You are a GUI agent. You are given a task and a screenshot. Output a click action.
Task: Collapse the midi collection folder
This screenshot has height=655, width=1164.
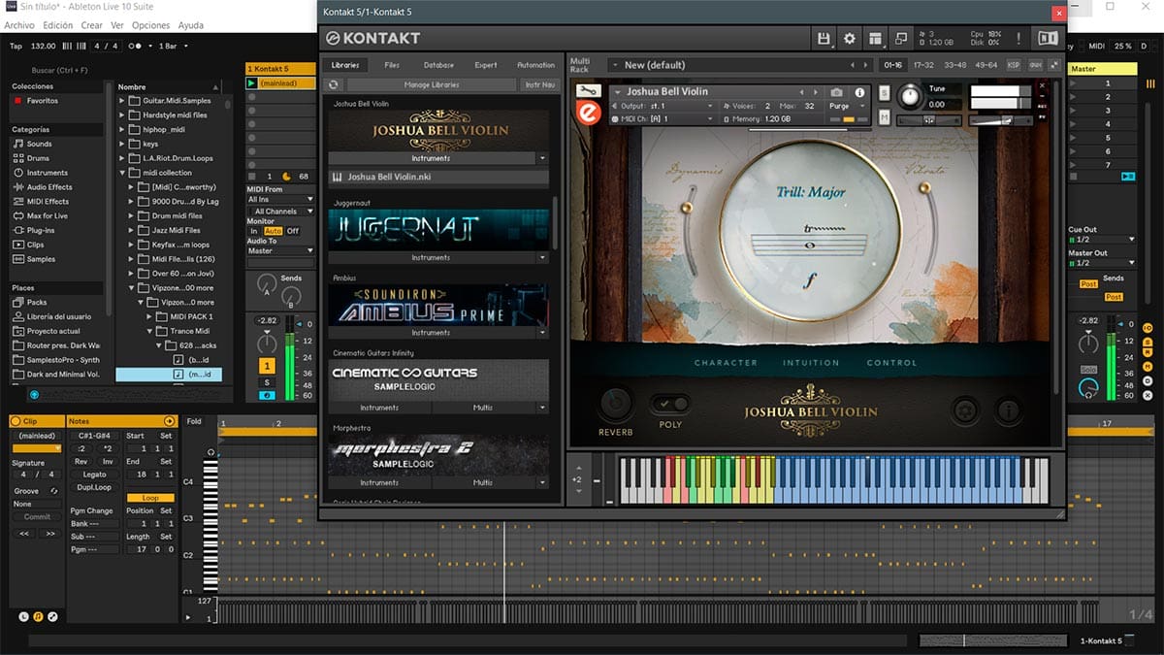122,173
